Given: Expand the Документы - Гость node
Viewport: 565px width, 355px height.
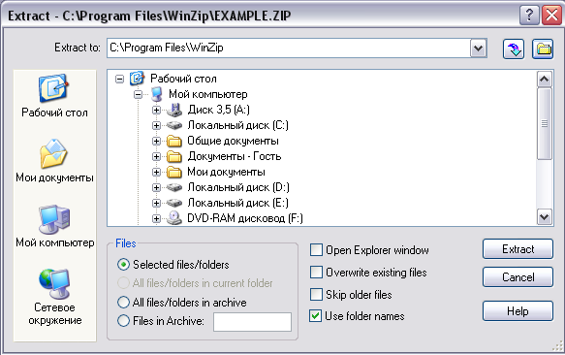Looking at the screenshot, I should [x=156, y=156].
